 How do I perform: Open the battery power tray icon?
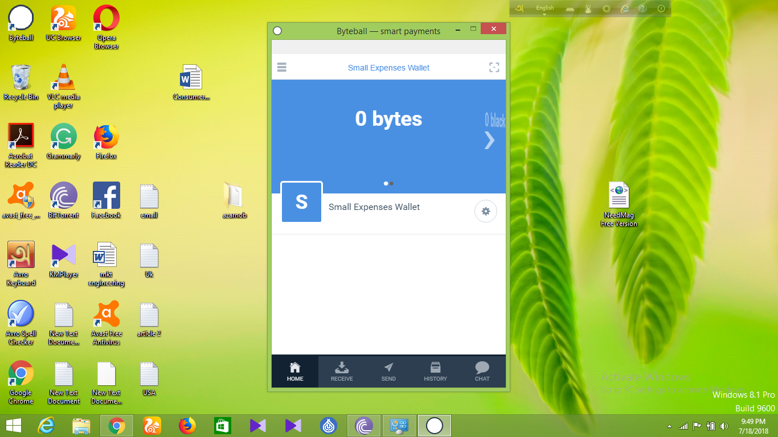tap(711, 426)
